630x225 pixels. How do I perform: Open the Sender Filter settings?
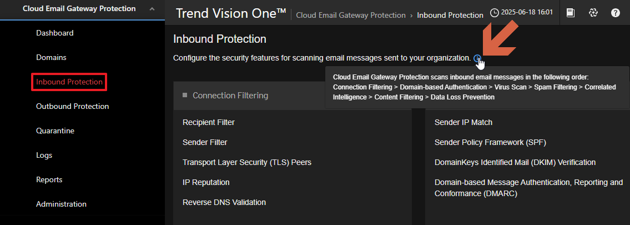(x=205, y=142)
